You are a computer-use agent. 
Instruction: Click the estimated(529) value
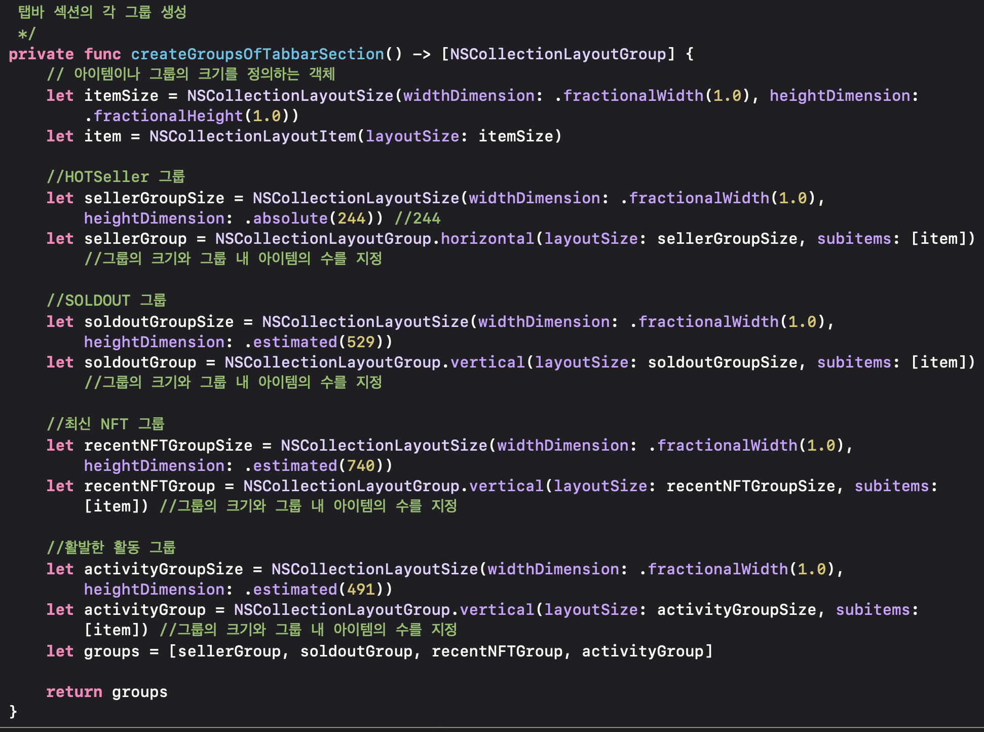[x=314, y=342]
